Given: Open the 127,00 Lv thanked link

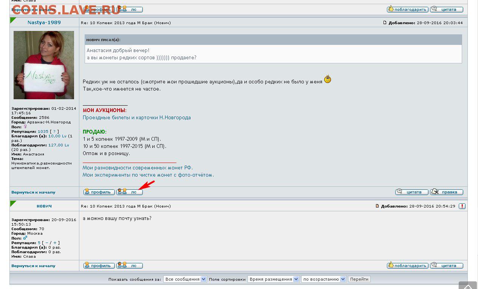Looking at the screenshot, I should 59,145.
